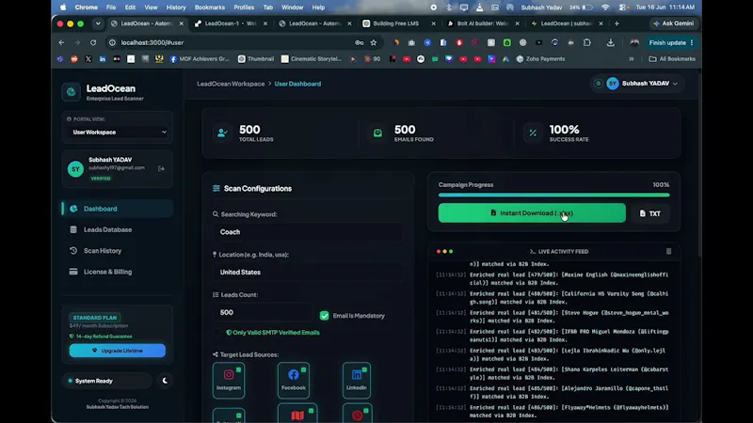Open the Apple menu
The width and height of the screenshot is (753, 423).
[63, 8]
